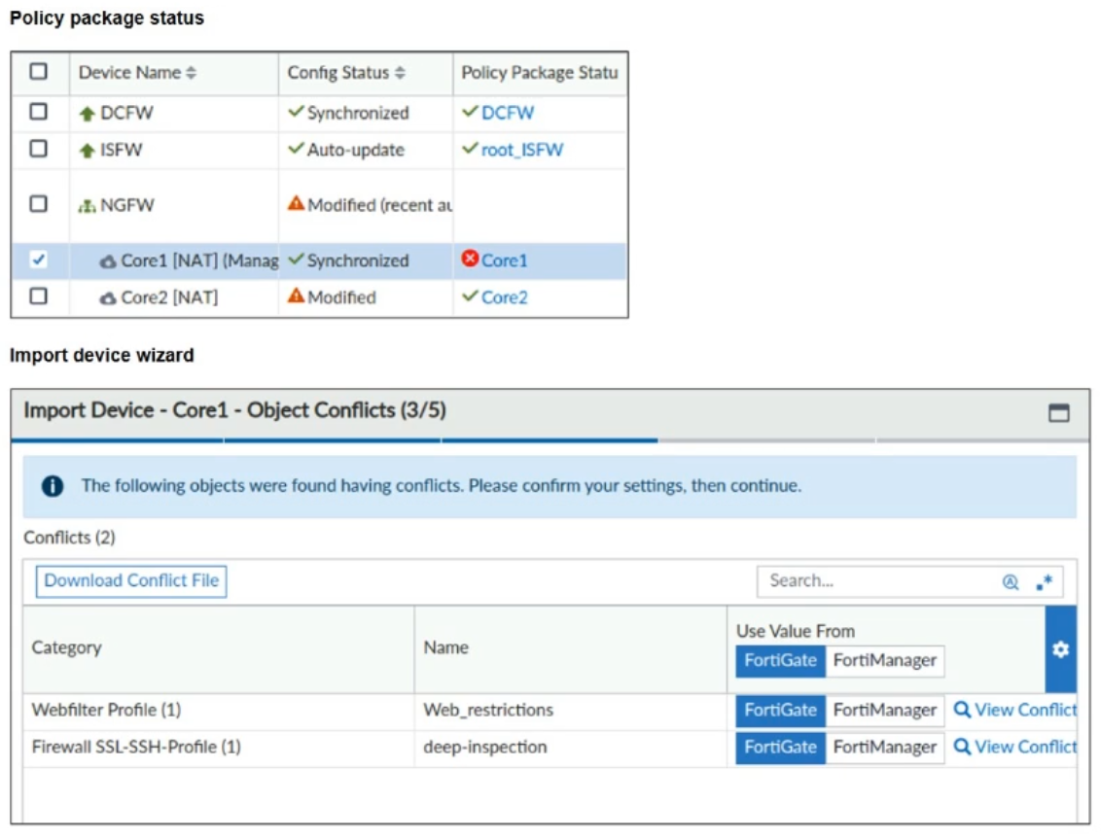Check the DCFW device checkbox
1101x838 pixels.
39,112
